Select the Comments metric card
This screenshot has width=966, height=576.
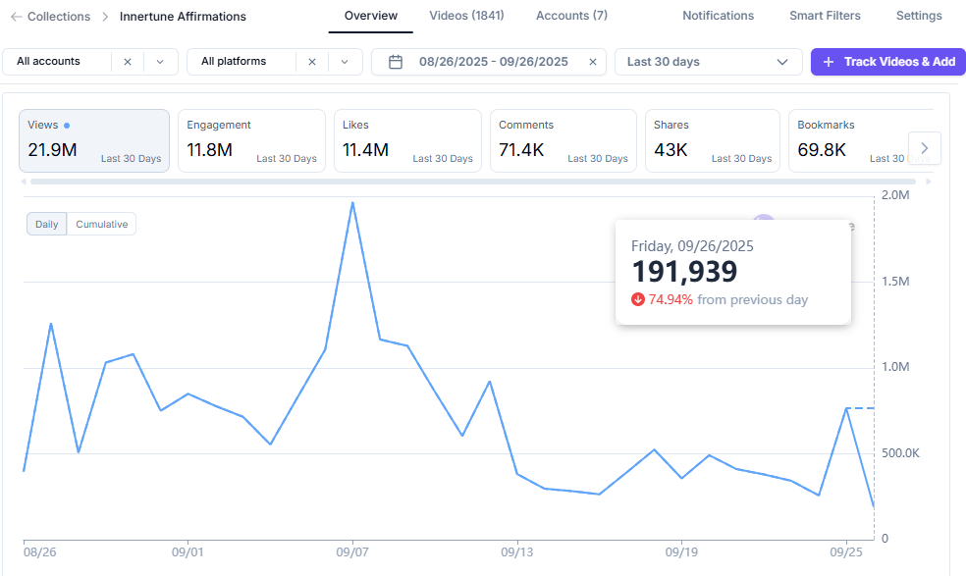coord(563,140)
